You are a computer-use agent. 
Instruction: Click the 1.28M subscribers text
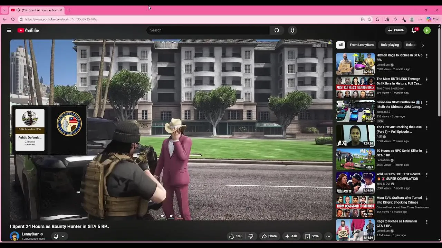click(33, 239)
